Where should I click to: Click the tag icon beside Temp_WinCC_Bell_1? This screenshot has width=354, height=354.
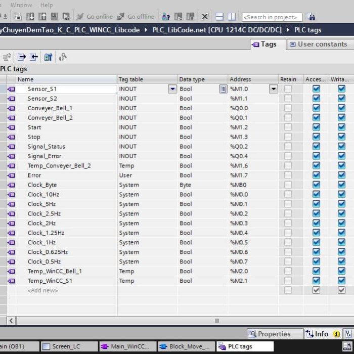[x=11, y=271]
